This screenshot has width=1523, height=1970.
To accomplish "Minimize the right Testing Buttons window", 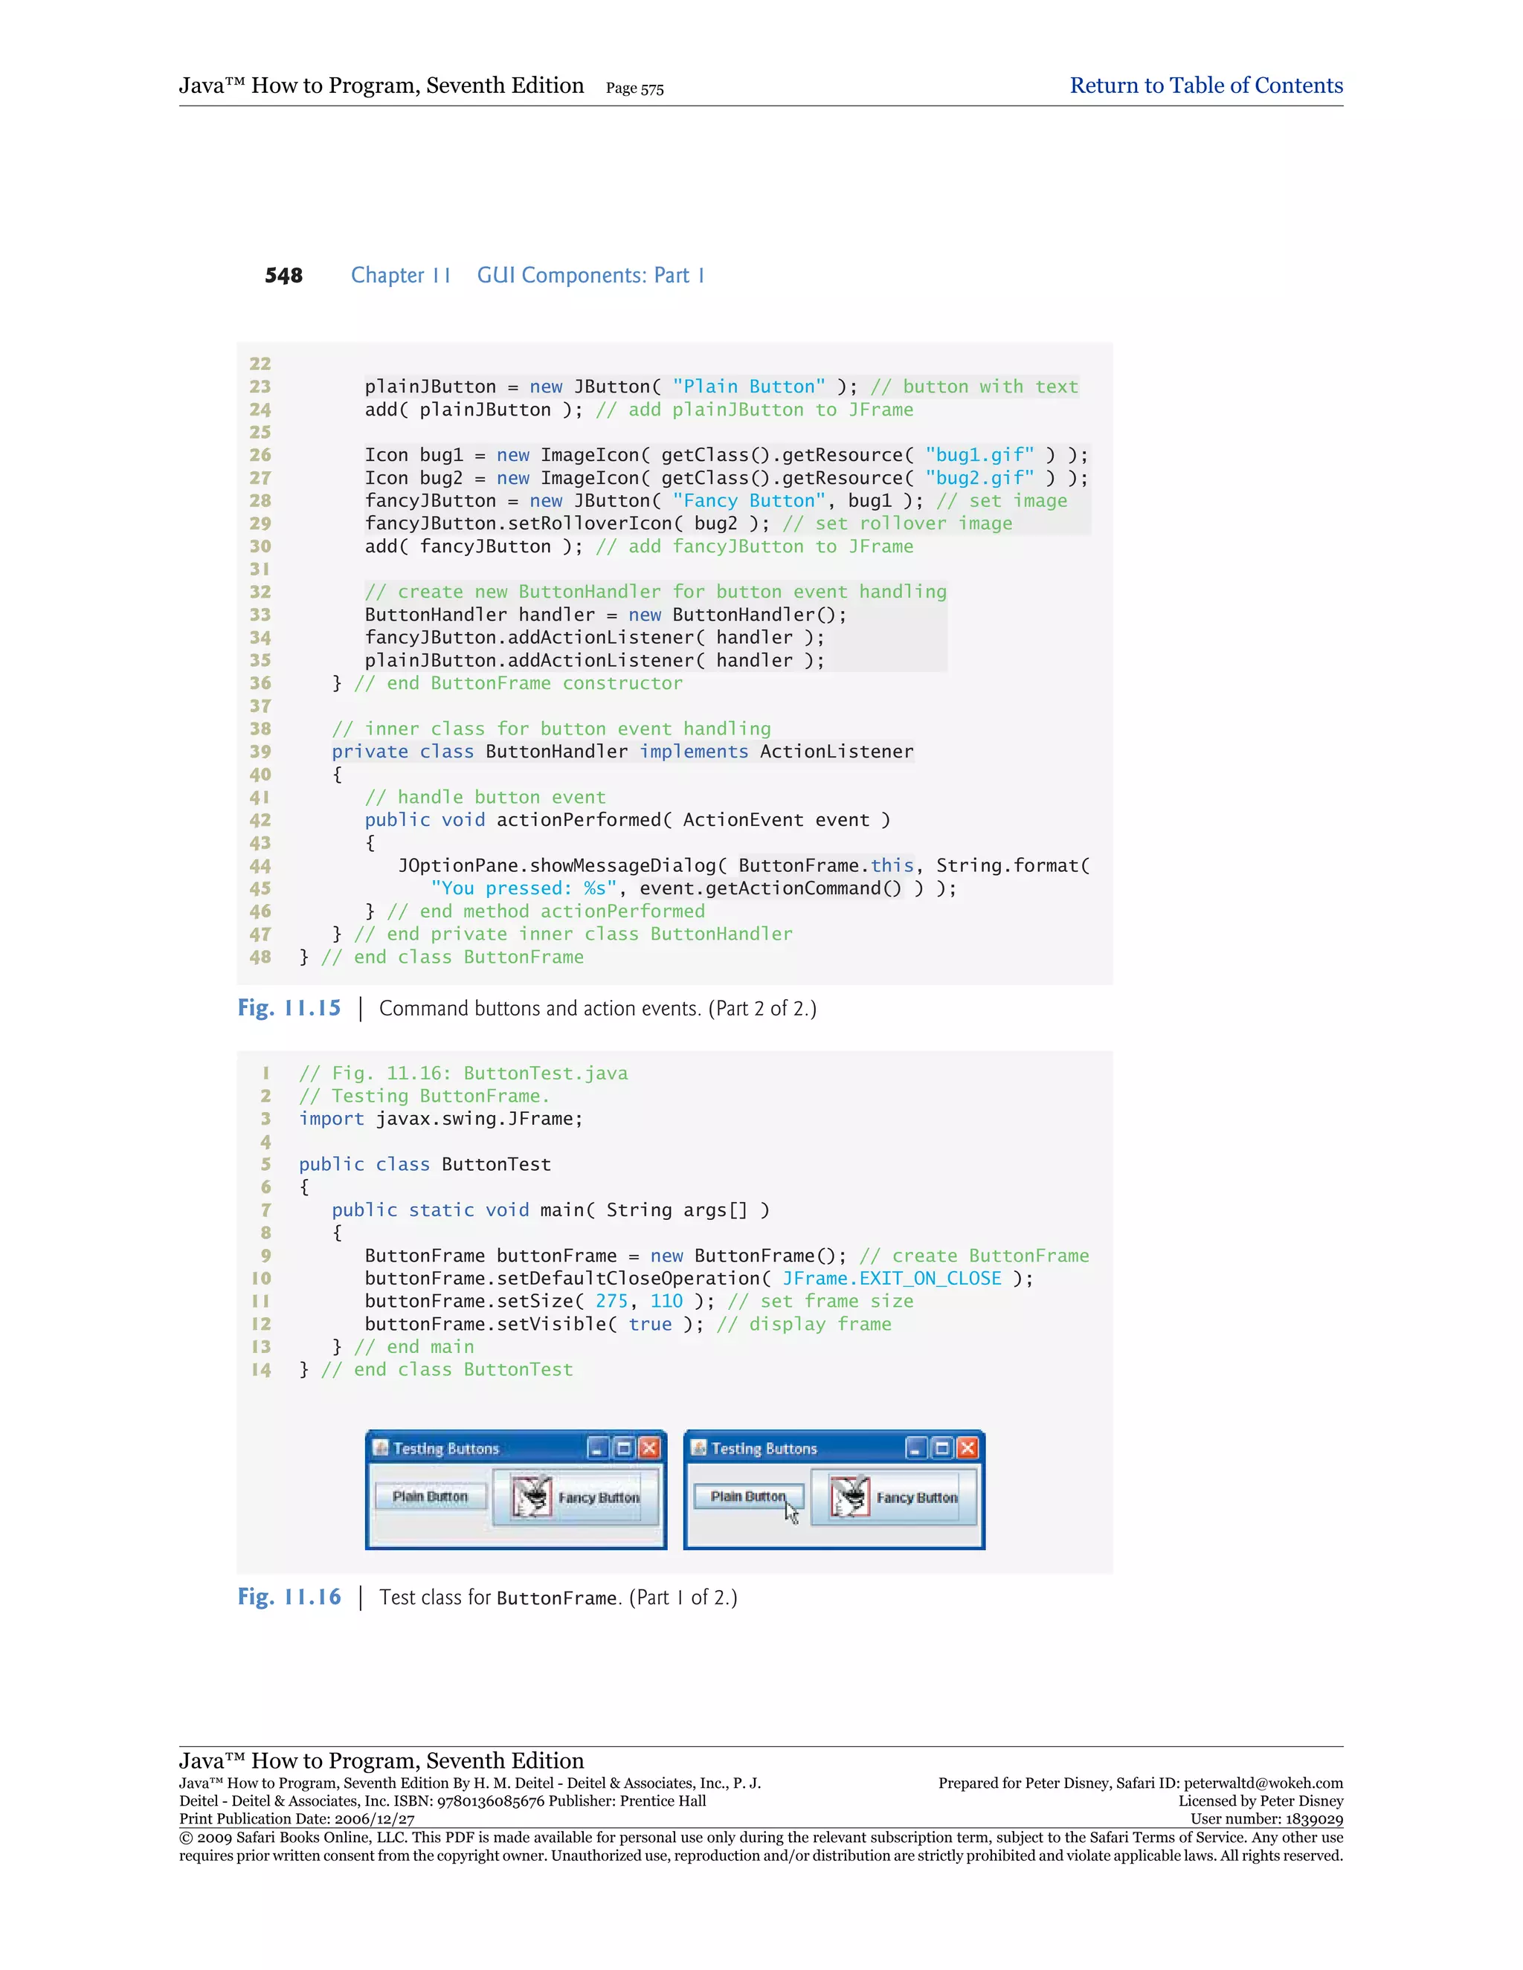I will click(x=915, y=1449).
